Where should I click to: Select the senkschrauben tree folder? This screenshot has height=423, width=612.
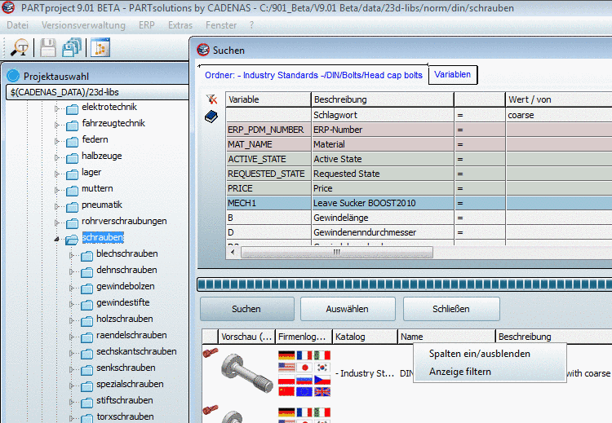[126, 368]
